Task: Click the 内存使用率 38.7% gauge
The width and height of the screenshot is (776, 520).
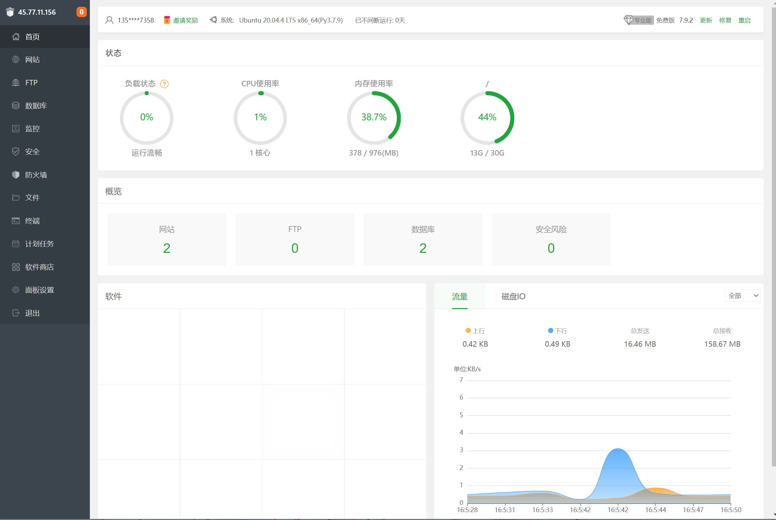Action: [x=374, y=118]
